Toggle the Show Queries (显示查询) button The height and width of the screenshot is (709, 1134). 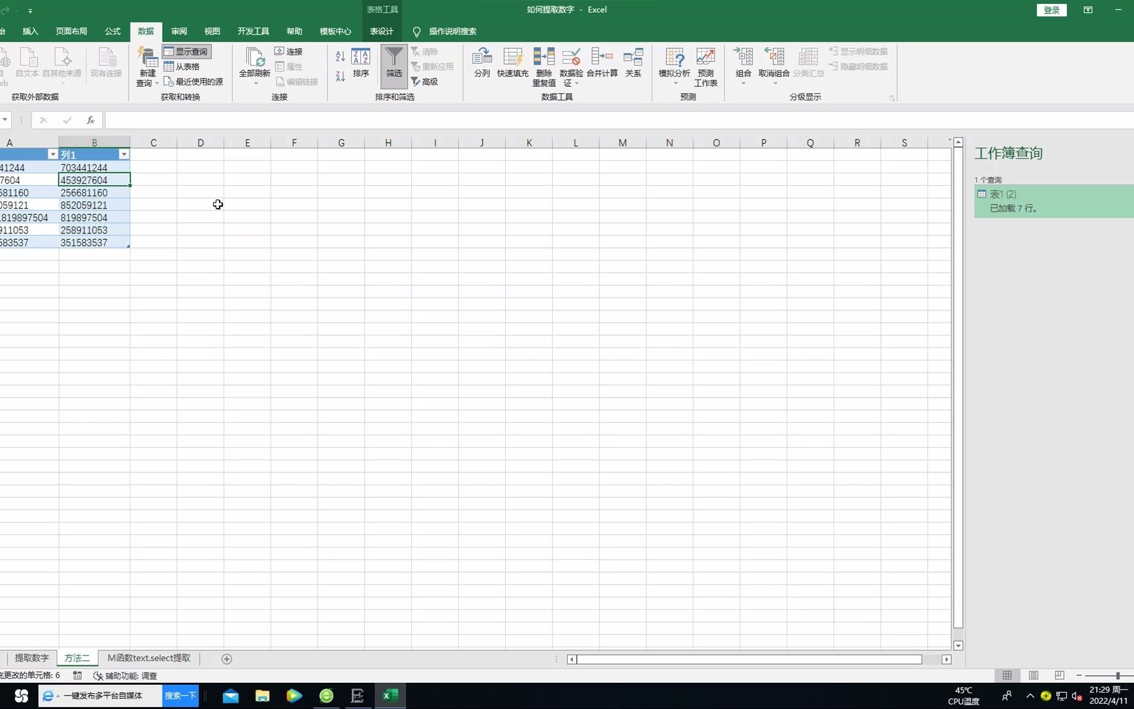click(x=186, y=51)
